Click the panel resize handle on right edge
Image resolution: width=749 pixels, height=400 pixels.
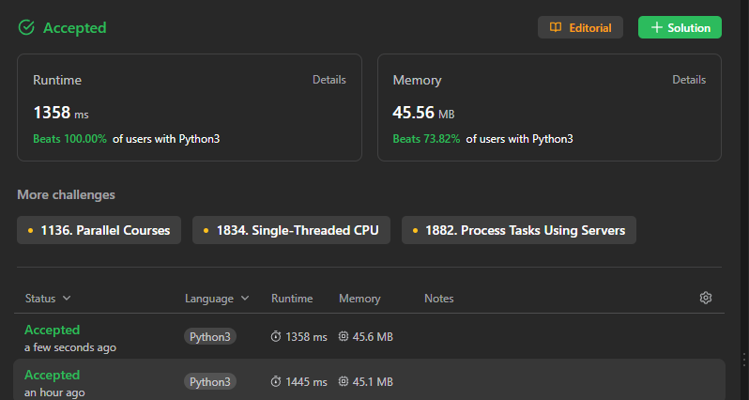pos(743,360)
